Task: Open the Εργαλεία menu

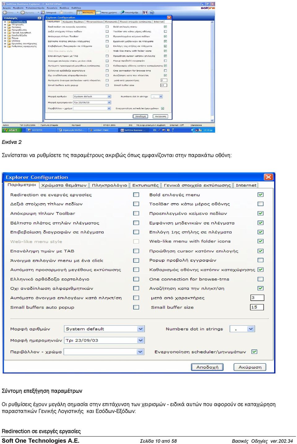Action: point(52,8)
